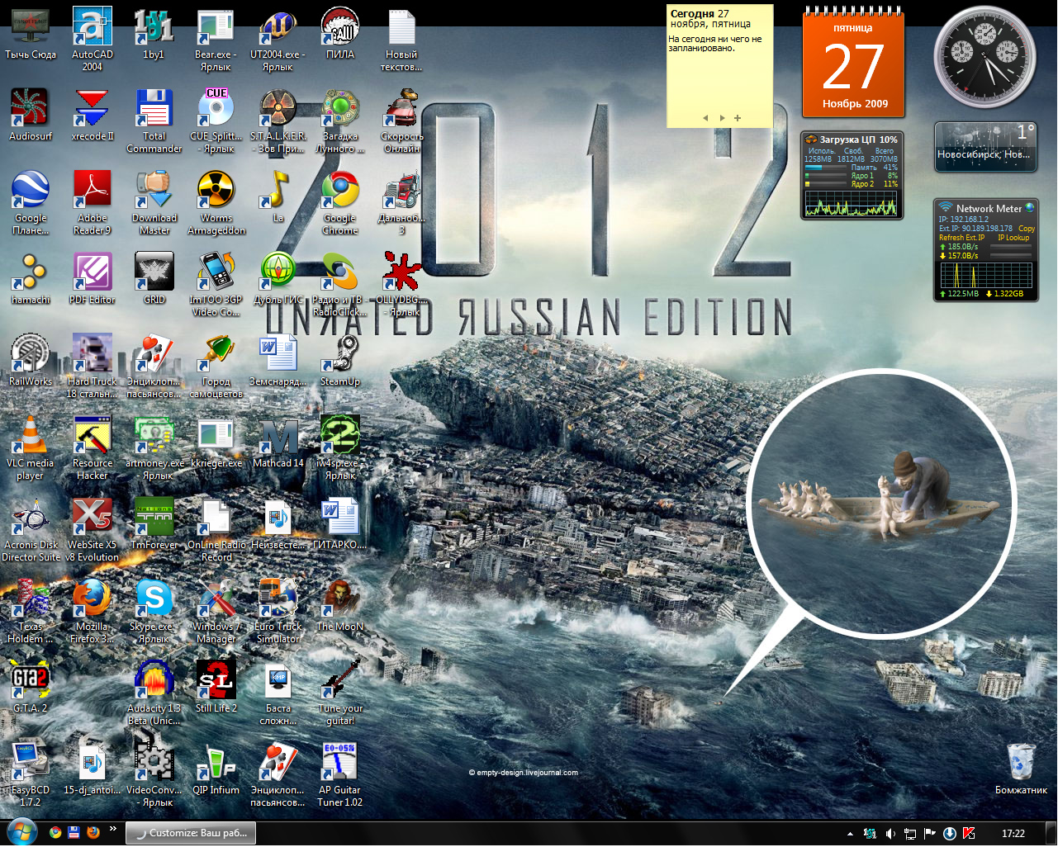Open the xrecode II desktop icon

[x=93, y=115]
